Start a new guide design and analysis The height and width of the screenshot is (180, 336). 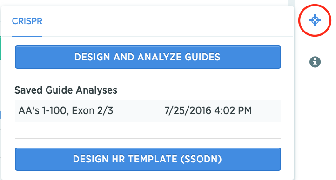[x=148, y=57]
